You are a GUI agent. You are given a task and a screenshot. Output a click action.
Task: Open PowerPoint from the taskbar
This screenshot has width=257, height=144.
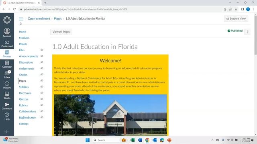(169, 140)
